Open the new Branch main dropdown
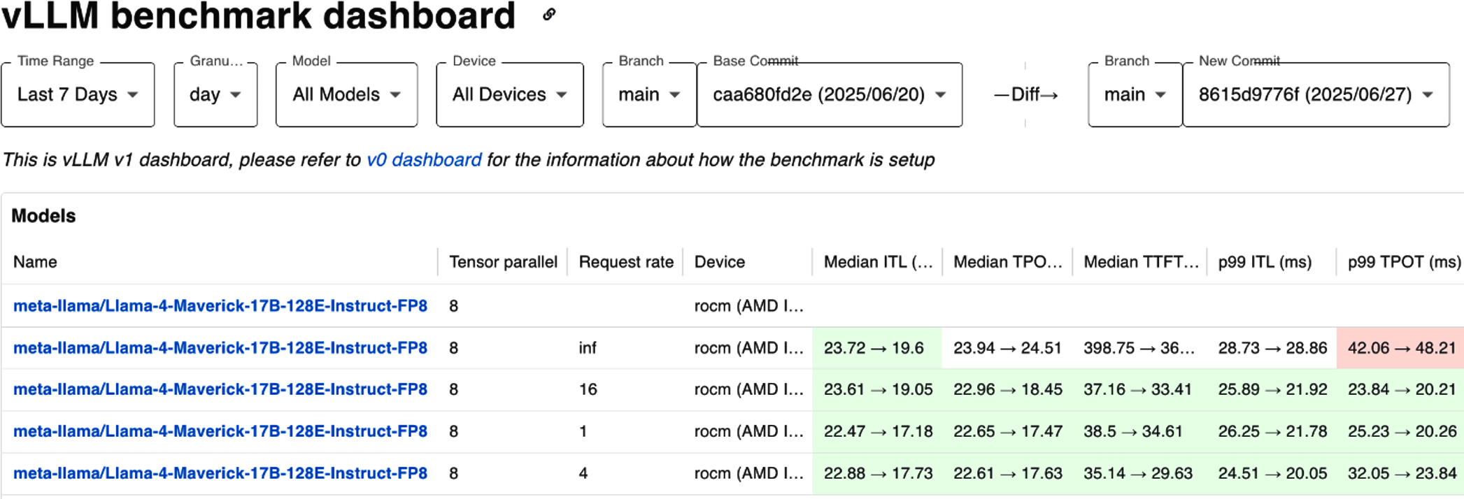The width and height of the screenshot is (1464, 499). [x=1135, y=94]
